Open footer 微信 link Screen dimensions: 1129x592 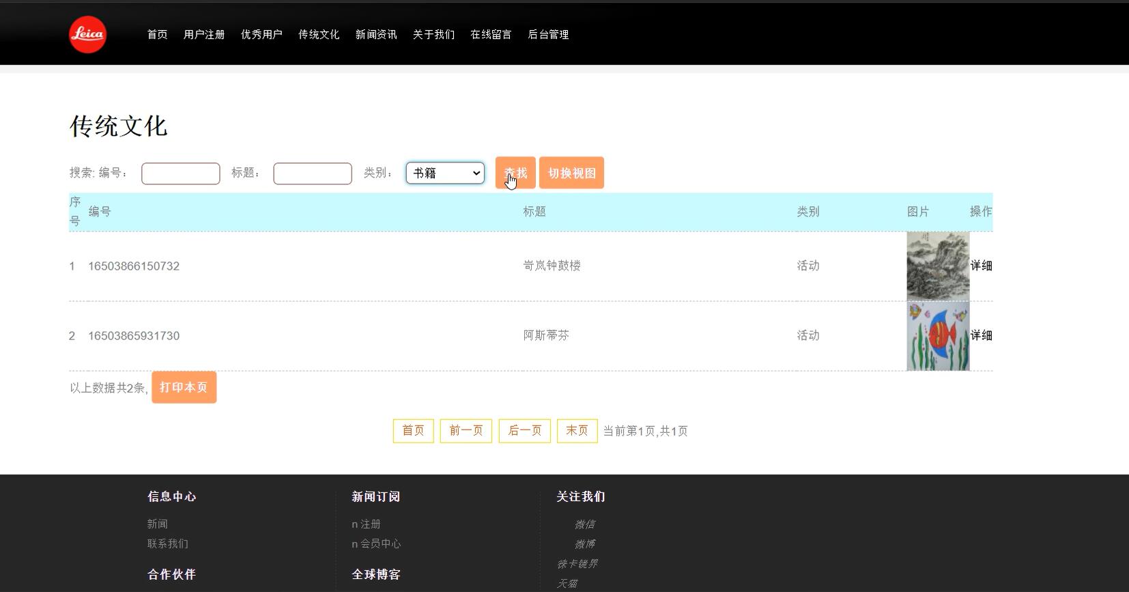[x=584, y=524]
